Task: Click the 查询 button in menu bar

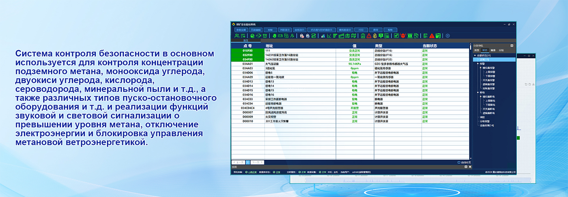Action: click(376, 30)
